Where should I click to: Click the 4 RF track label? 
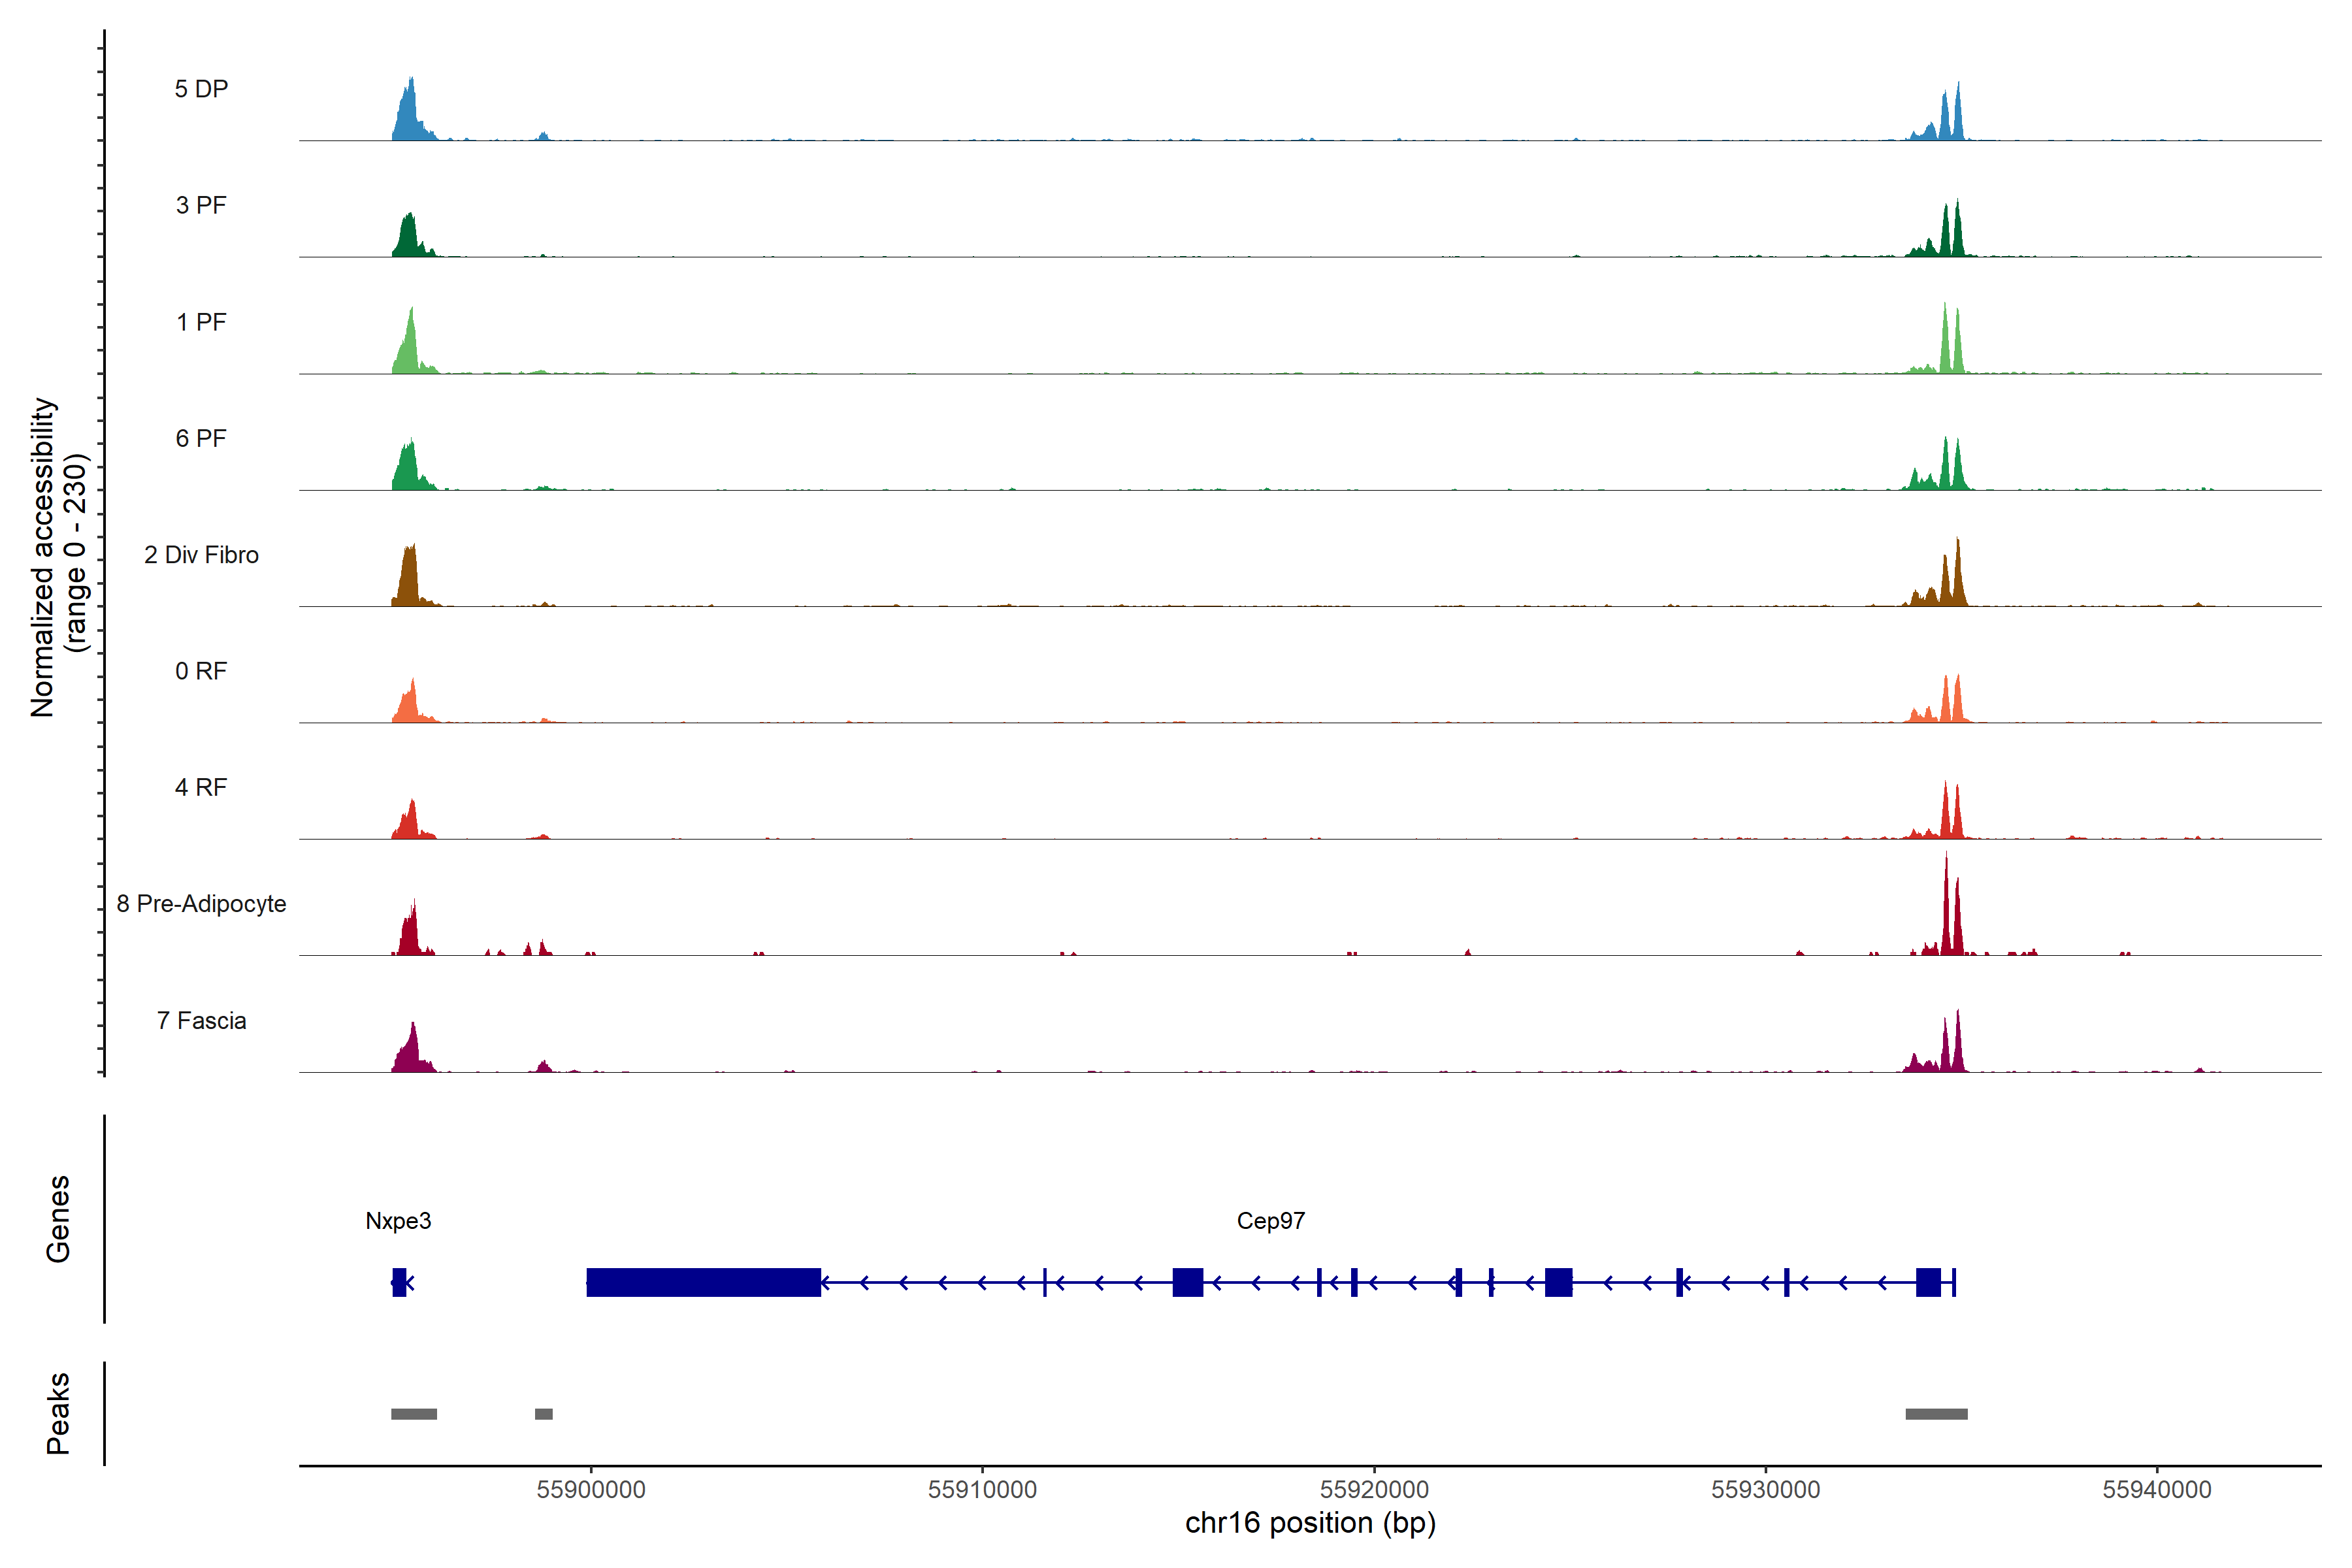pyautogui.click(x=201, y=787)
